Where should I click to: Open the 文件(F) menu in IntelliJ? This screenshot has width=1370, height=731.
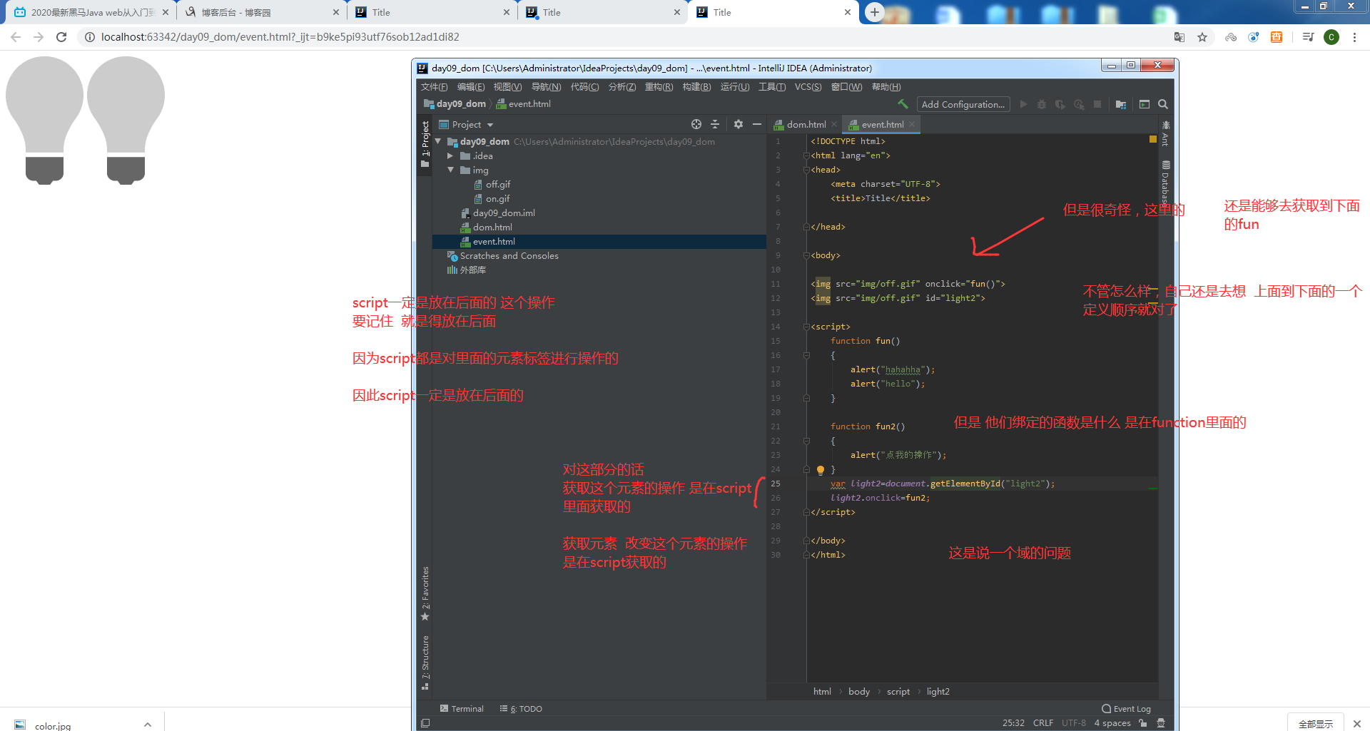coord(434,87)
